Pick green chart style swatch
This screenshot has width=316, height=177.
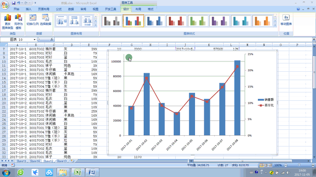pos(198,21)
